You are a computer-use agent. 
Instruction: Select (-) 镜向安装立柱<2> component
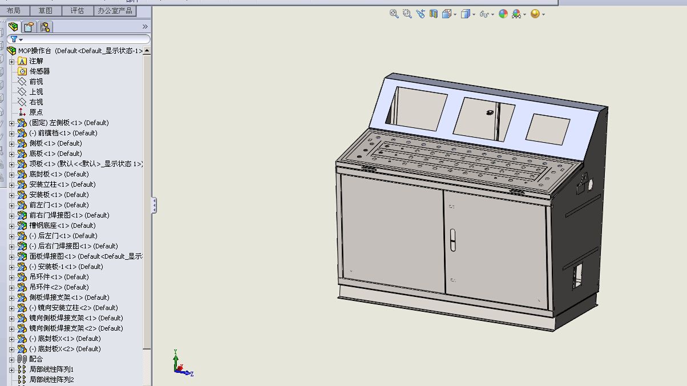[x=74, y=308]
